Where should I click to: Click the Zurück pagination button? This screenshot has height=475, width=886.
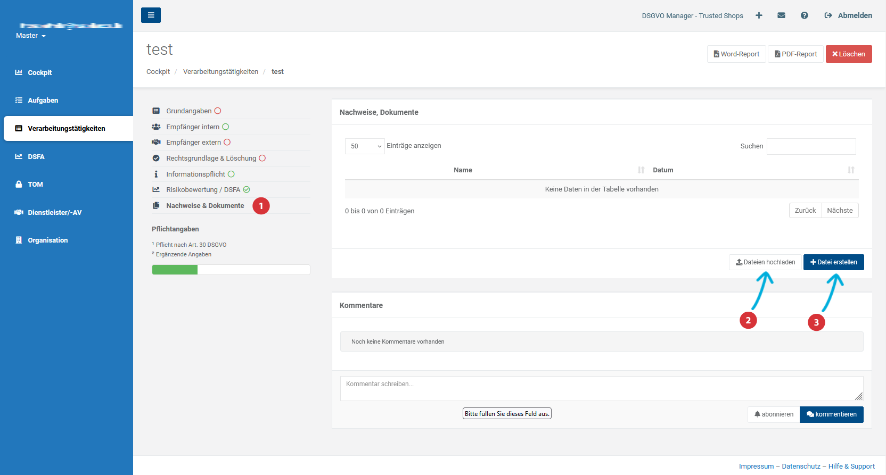click(x=805, y=211)
